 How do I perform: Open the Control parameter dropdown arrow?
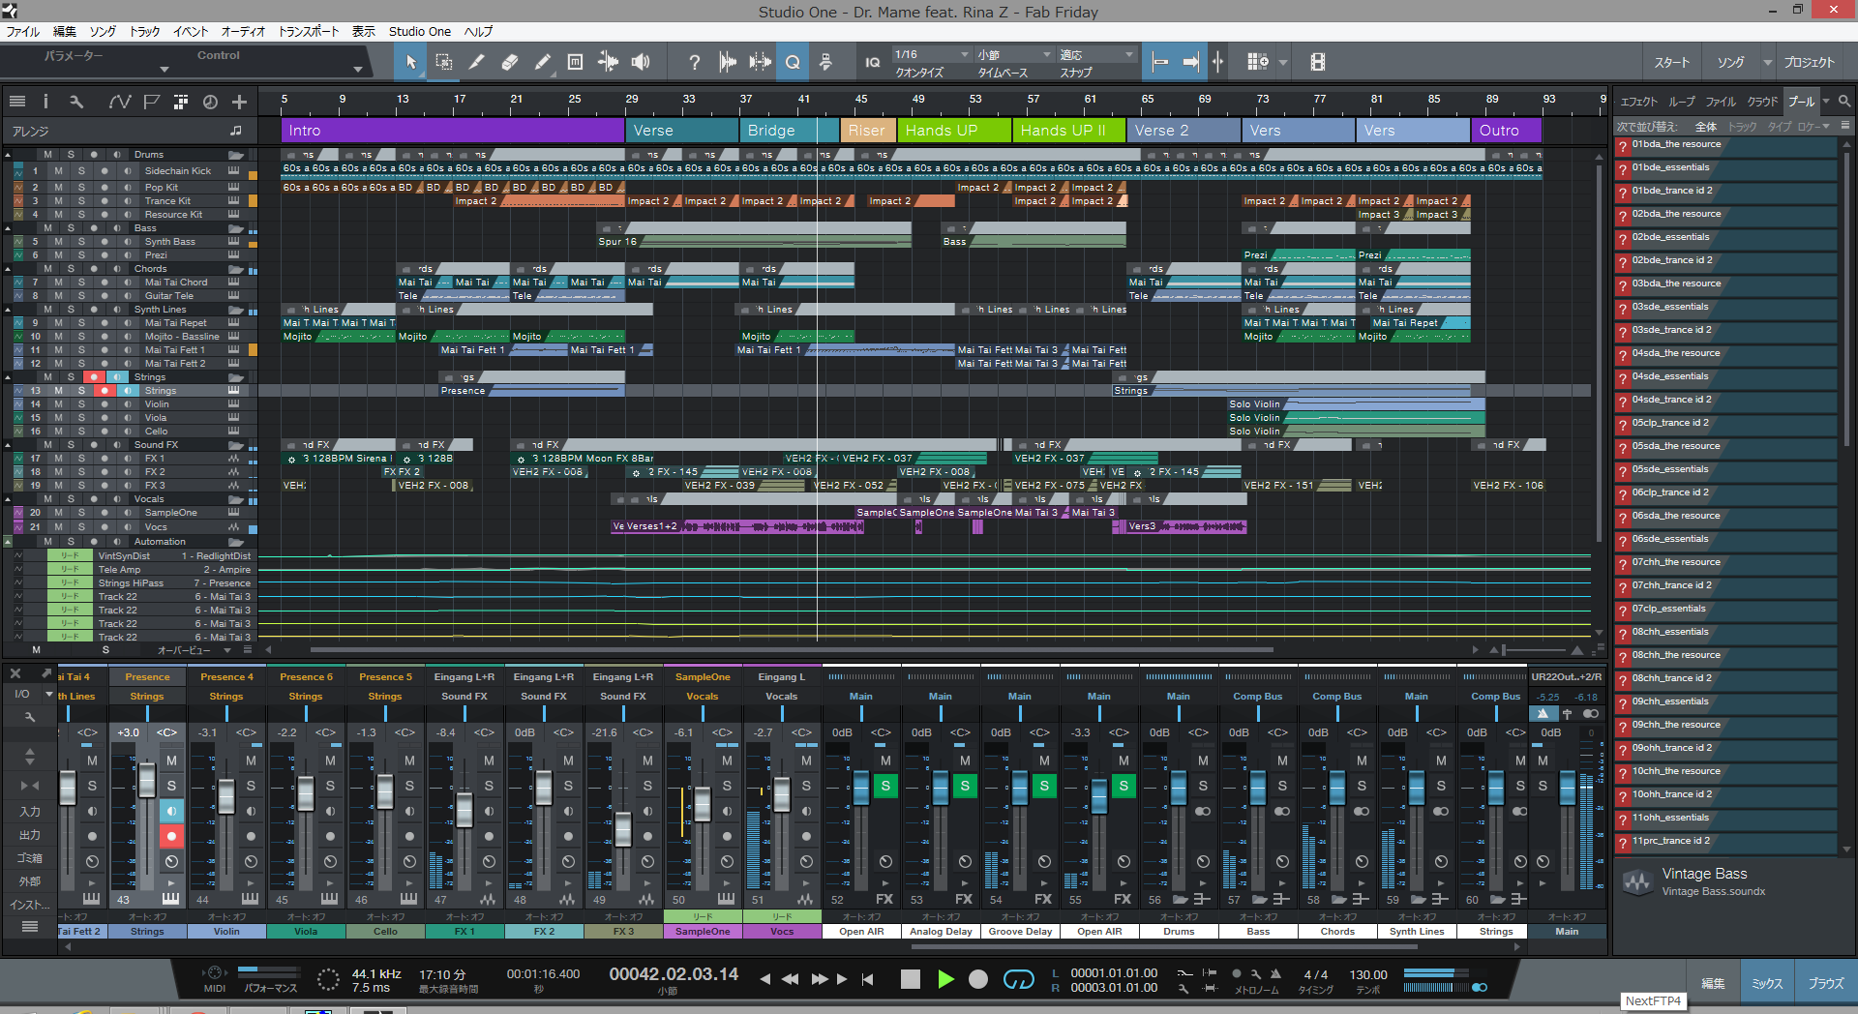358,69
